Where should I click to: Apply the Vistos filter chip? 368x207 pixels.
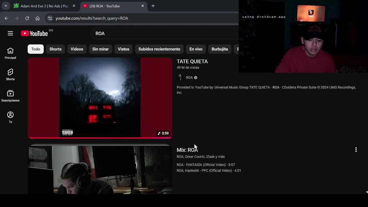(x=123, y=49)
